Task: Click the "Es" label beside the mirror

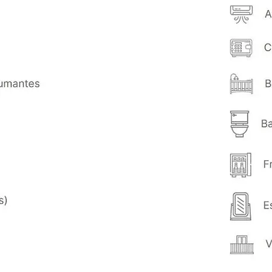Action: (x=268, y=206)
